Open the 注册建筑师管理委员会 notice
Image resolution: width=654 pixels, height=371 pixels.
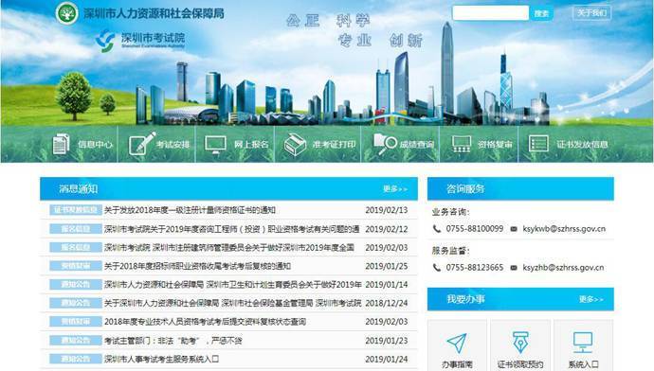[x=229, y=248]
